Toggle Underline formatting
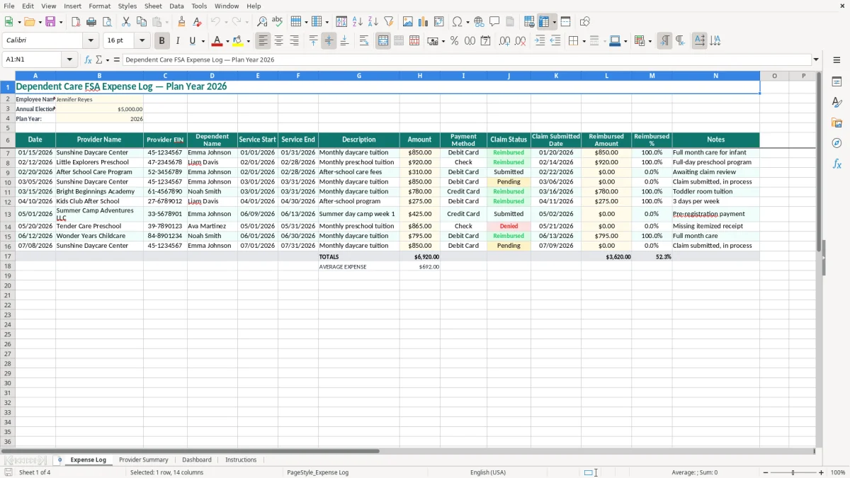 click(193, 41)
